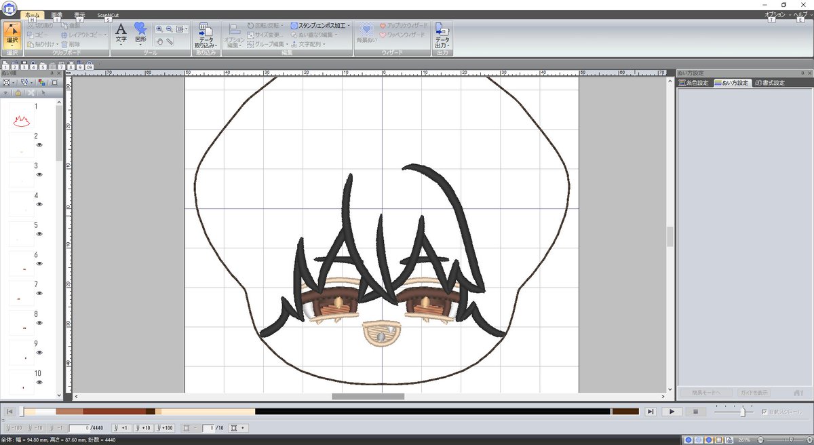Screen dimensions: 814x445
Task: Jump to end of stitch simulation
Action: (650, 411)
